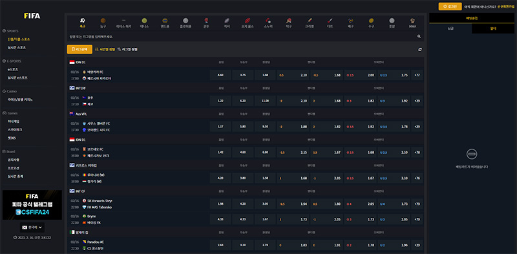Refresh the odds list via refresh icon
The width and height of the screenshot is (517, 254).
tap(420, 50)
